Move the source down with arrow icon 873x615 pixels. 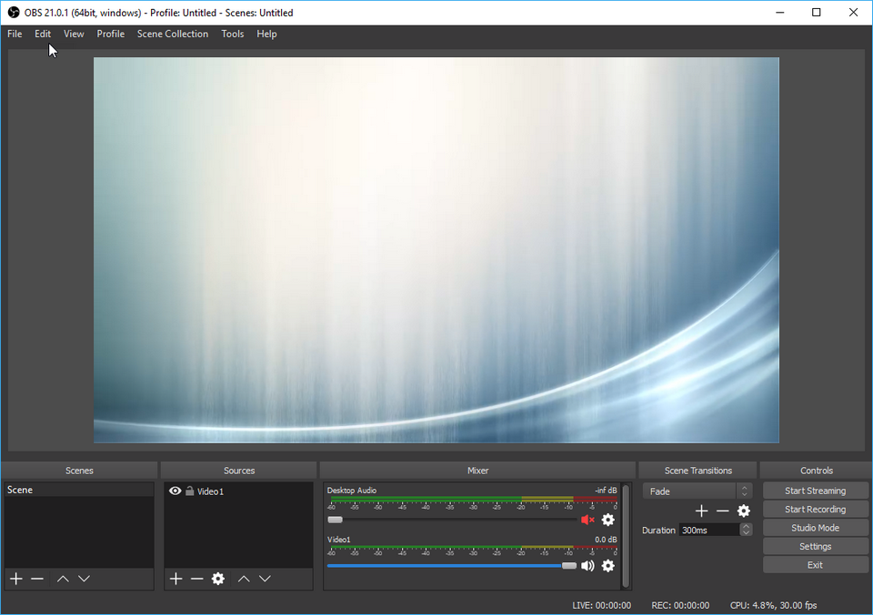pyautogui.click(x=265, y=579)
